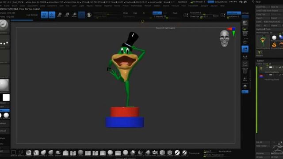This screenshot has height=159, width=283.
Task: Switch to the Scale transform tool
Action: coord(67,15)
